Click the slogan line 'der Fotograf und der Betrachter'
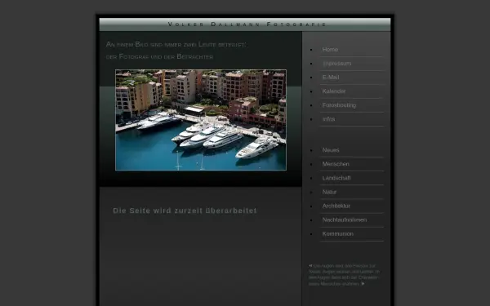Screen dimensions: 490x306 coord(160,56)
